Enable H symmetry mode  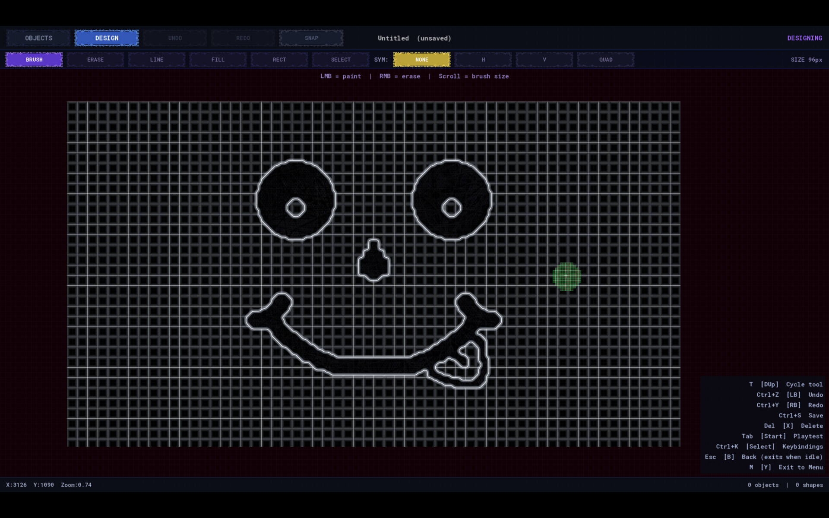tap(483, 60)
